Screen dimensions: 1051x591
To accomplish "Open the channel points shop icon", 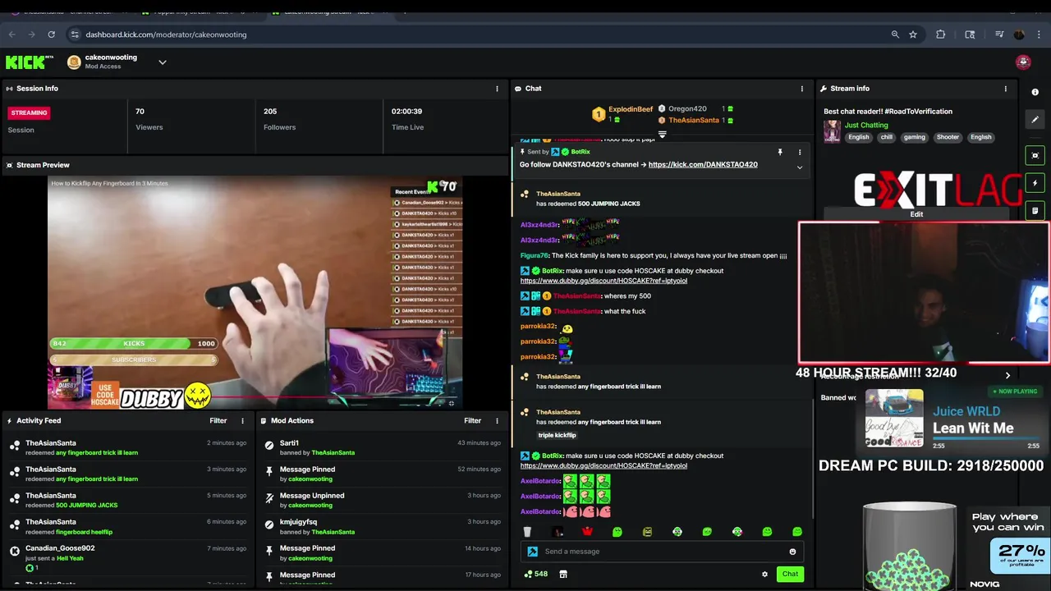I will 563,575.
